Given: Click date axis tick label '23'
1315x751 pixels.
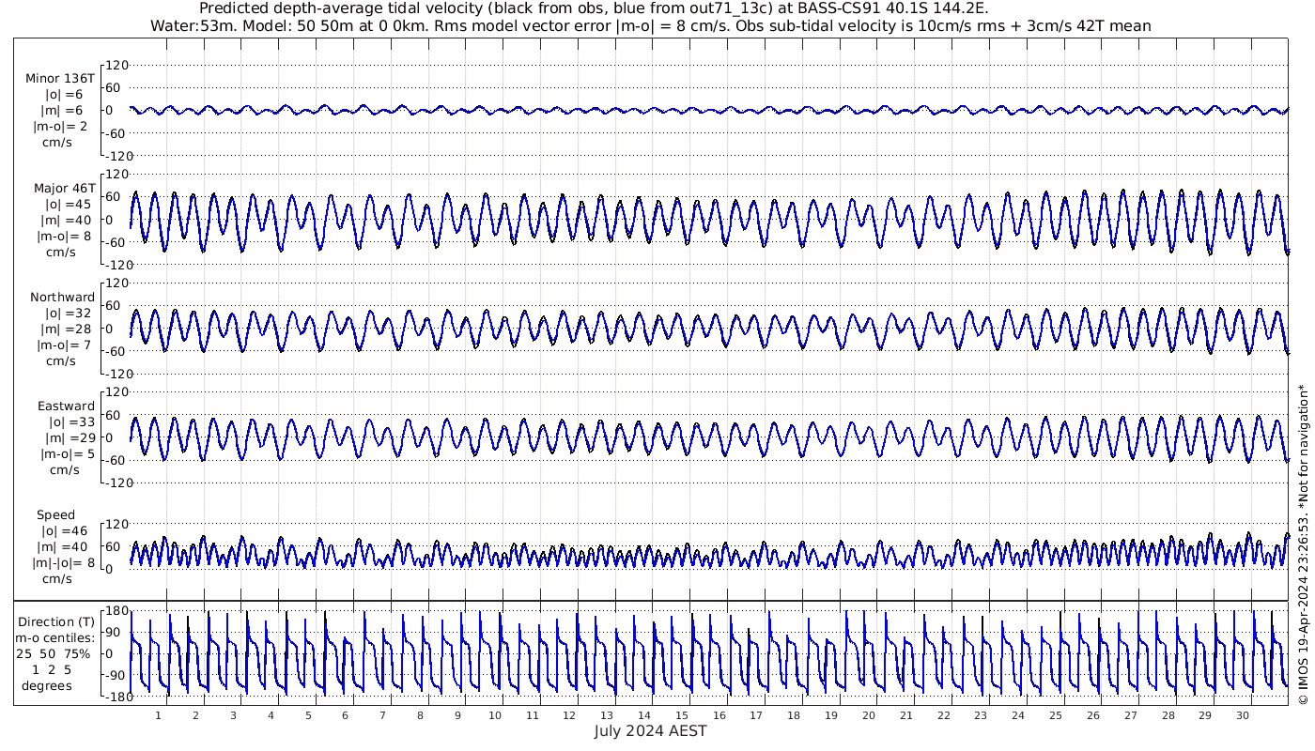Looking at the screenshot, I should tap(981, 715).
